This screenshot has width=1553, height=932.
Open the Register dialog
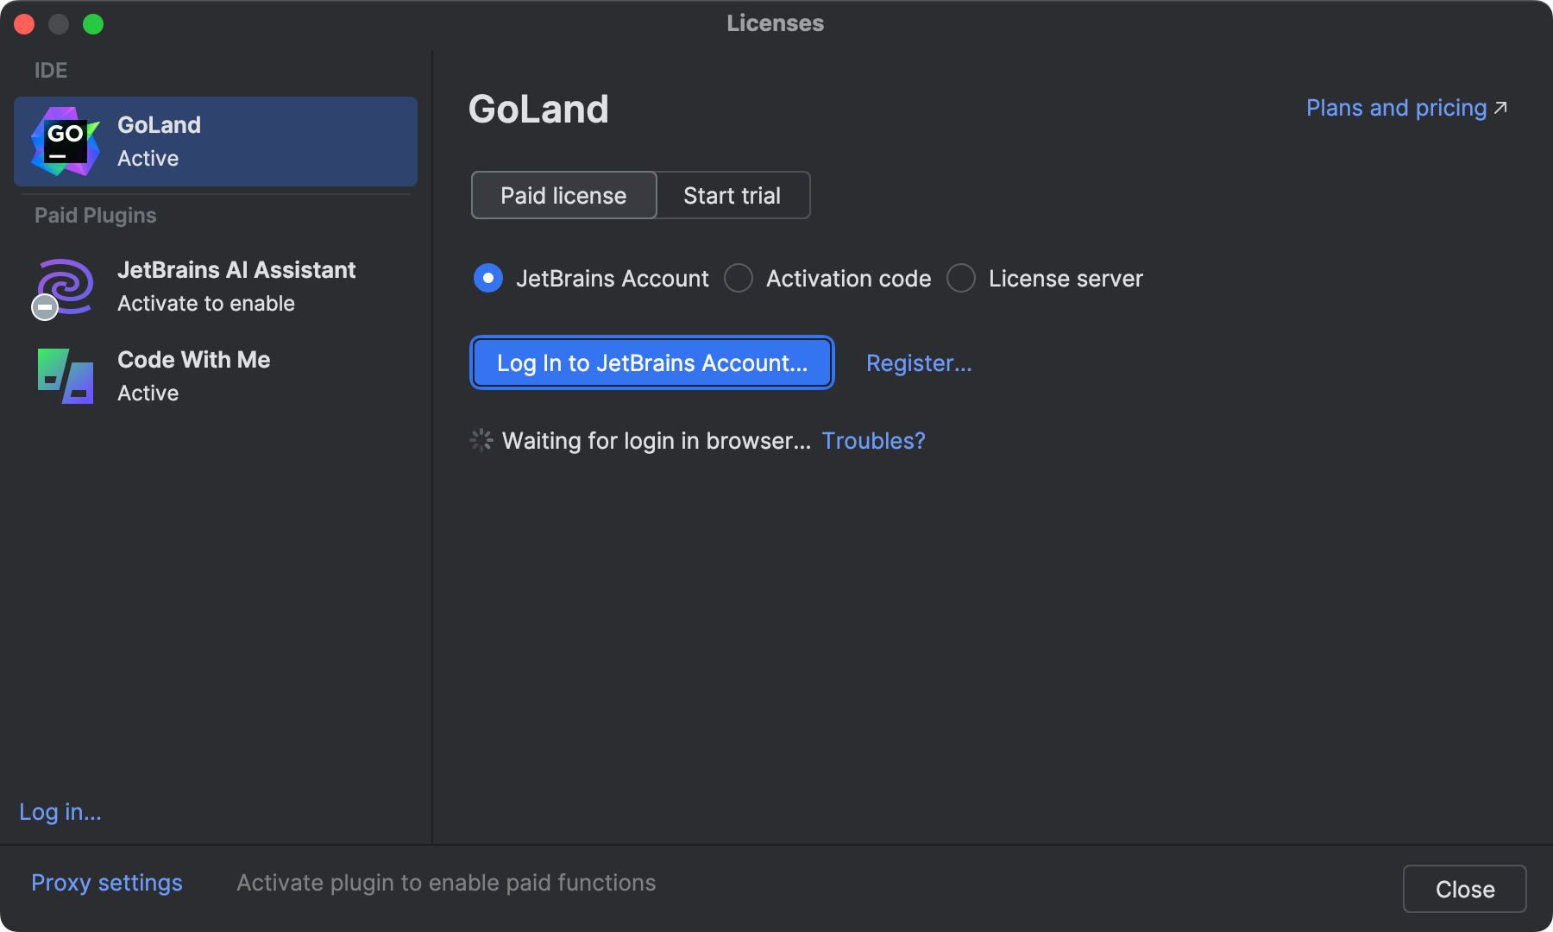[918, 362]
